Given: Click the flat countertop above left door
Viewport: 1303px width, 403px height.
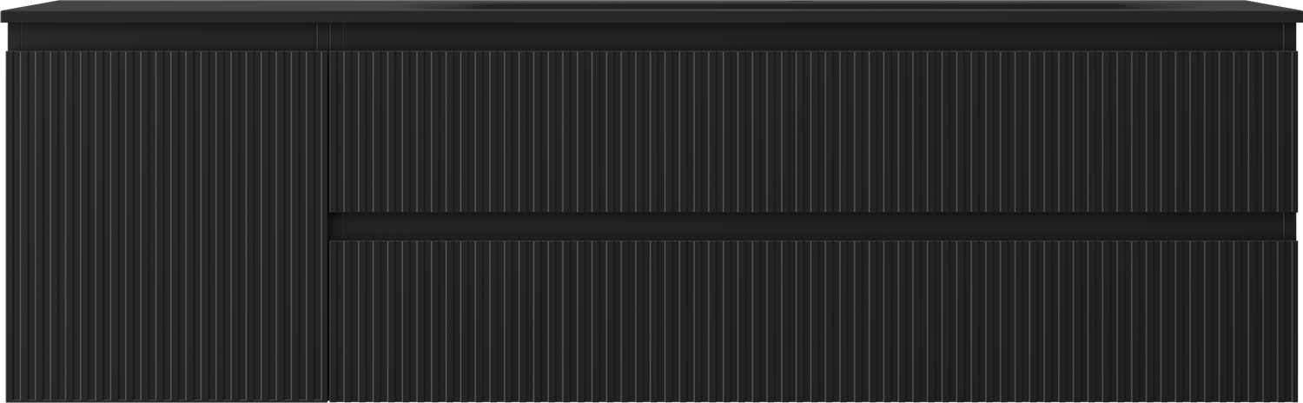Looking at the screenshot, I should tap(165, 11).
